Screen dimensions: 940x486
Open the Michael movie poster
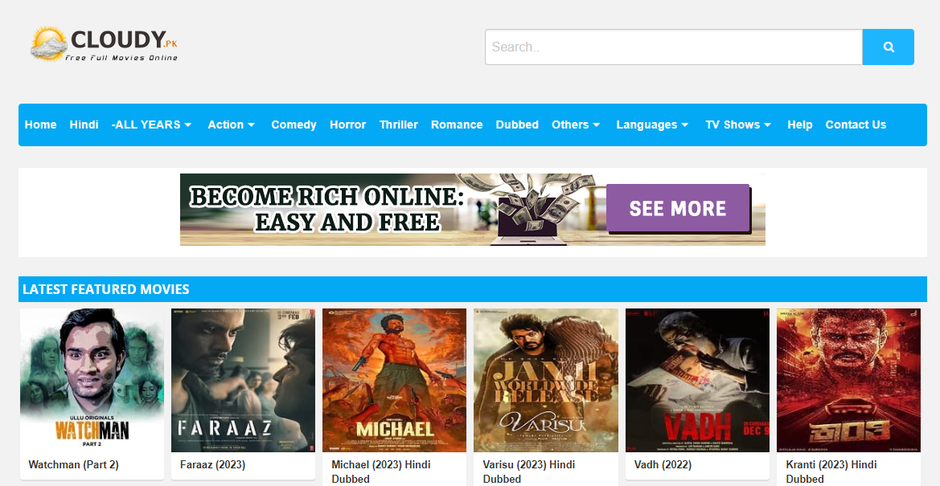[x=395, y=381]
